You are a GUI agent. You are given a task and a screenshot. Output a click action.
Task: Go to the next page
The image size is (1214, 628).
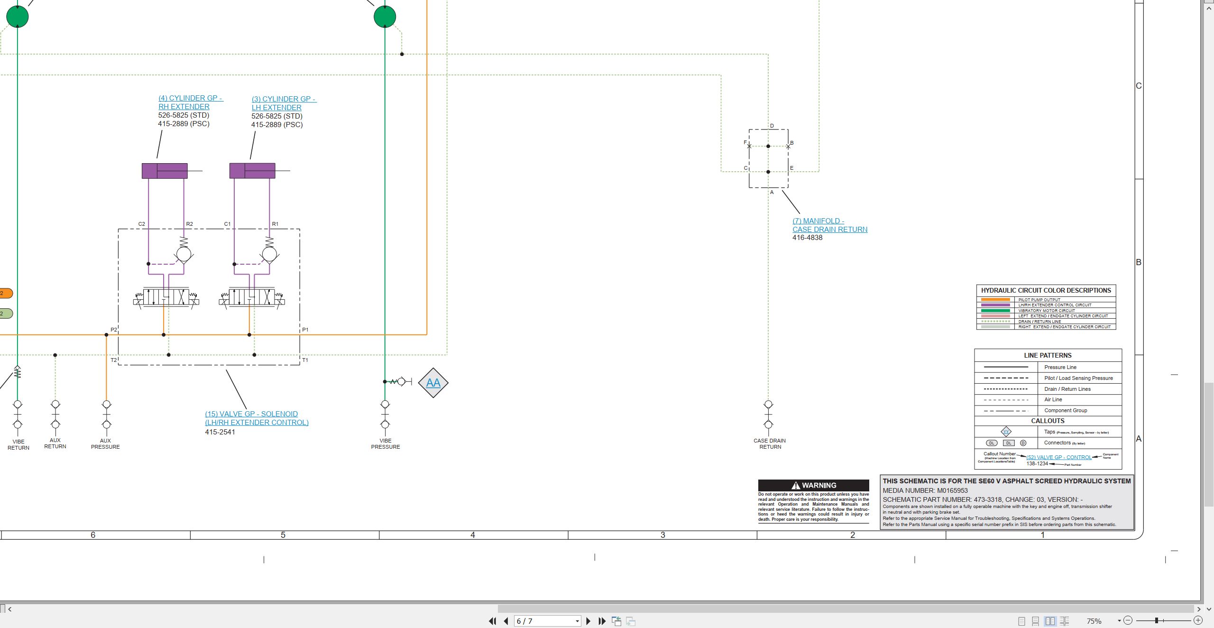point(589,621)
